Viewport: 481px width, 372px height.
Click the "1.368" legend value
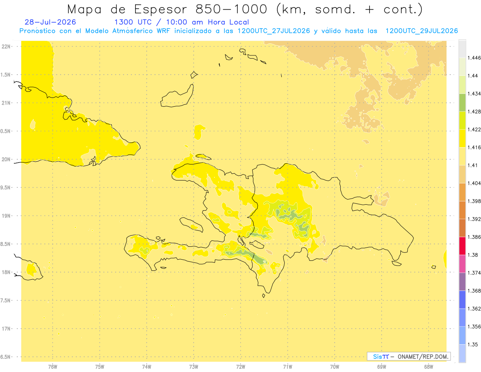point(474,291)
